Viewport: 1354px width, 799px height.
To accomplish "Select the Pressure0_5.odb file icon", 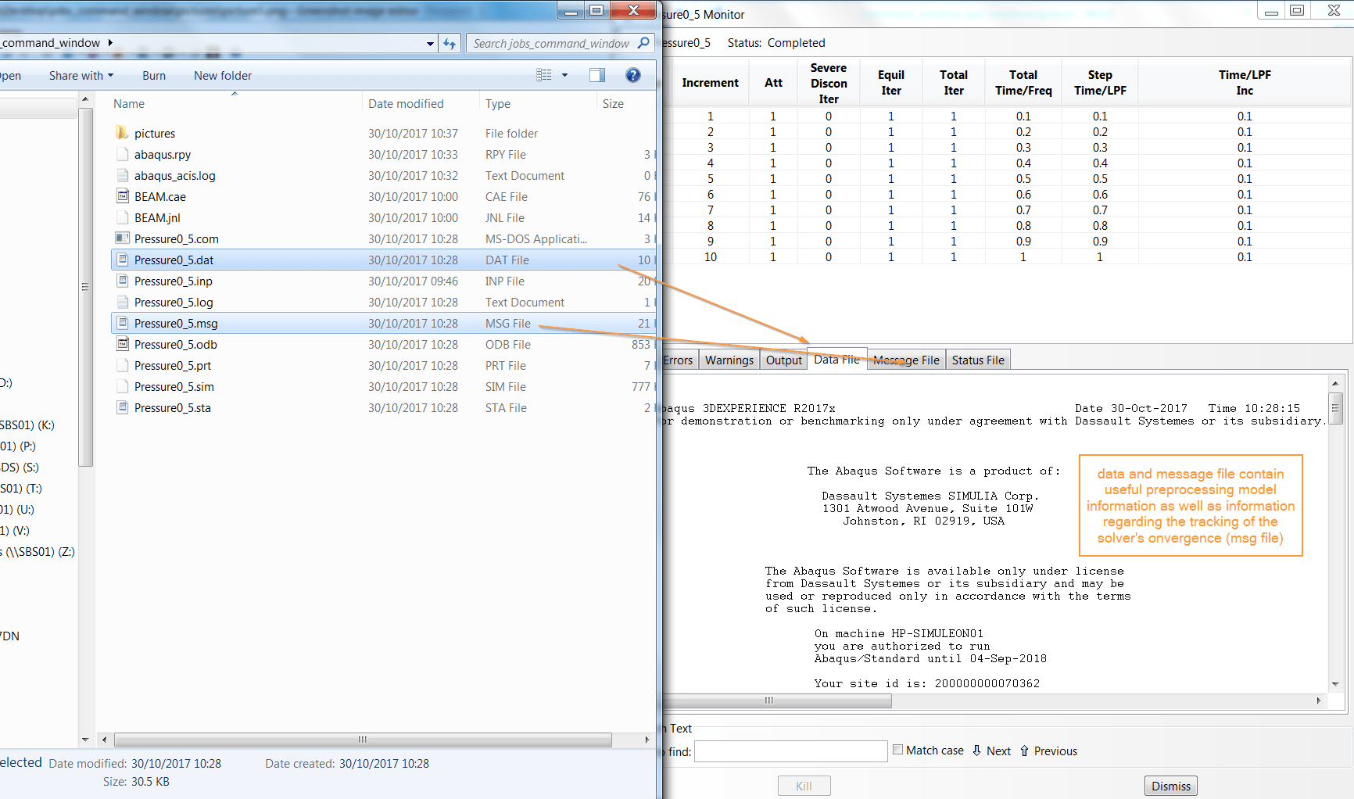I will click(x=123, y=344).
